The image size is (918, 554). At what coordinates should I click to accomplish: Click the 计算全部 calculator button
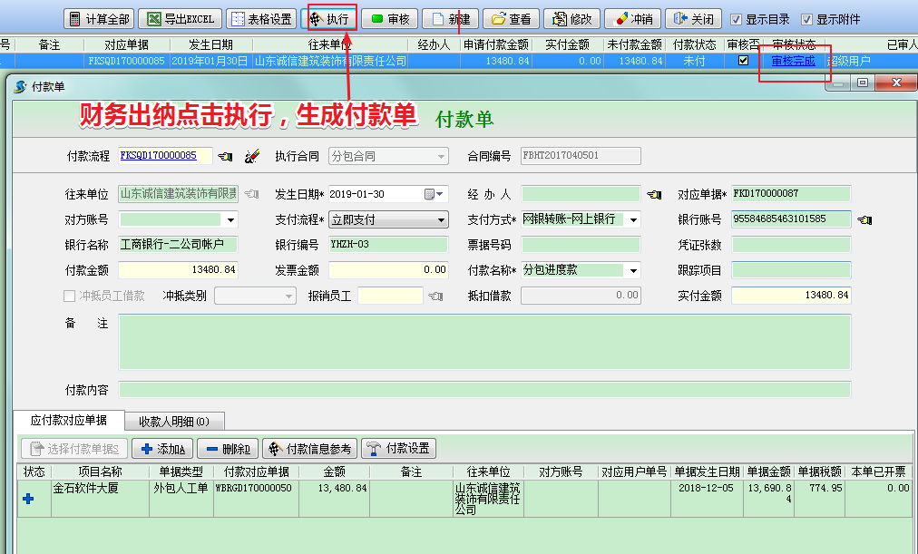coord(99,19)
